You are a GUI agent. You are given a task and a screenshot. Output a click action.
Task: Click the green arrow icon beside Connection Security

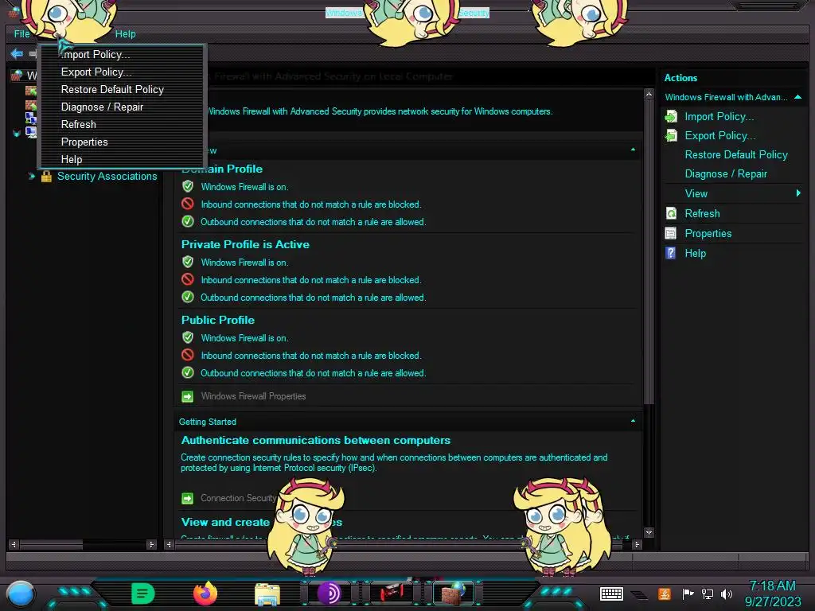[187, 498]
